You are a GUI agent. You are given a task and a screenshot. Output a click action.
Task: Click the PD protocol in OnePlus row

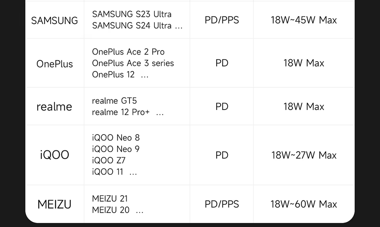coord(221,63)
